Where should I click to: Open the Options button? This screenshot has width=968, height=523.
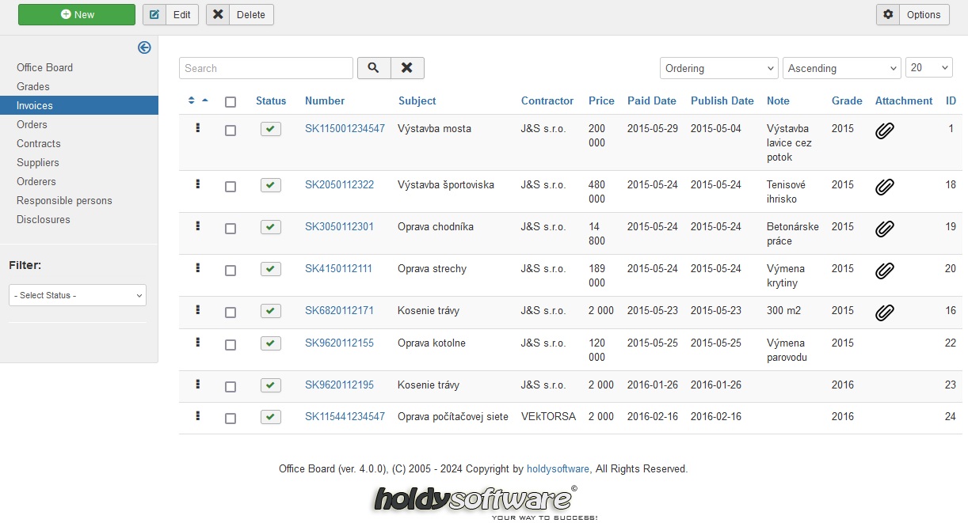point(913,14)
